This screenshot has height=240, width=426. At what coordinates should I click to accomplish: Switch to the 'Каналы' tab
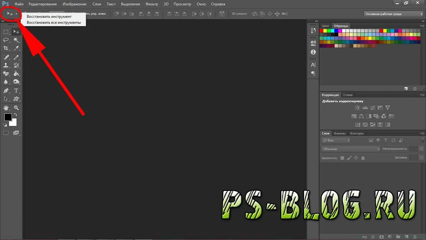(340, 133)
